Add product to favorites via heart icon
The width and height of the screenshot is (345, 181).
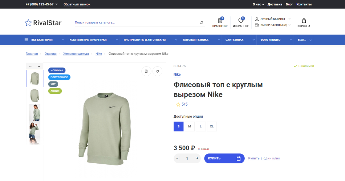(x=157, y=71)
